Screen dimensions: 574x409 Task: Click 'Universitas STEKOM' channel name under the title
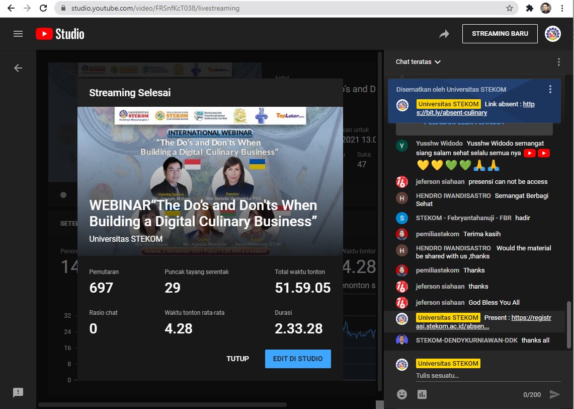coord(126,239)
